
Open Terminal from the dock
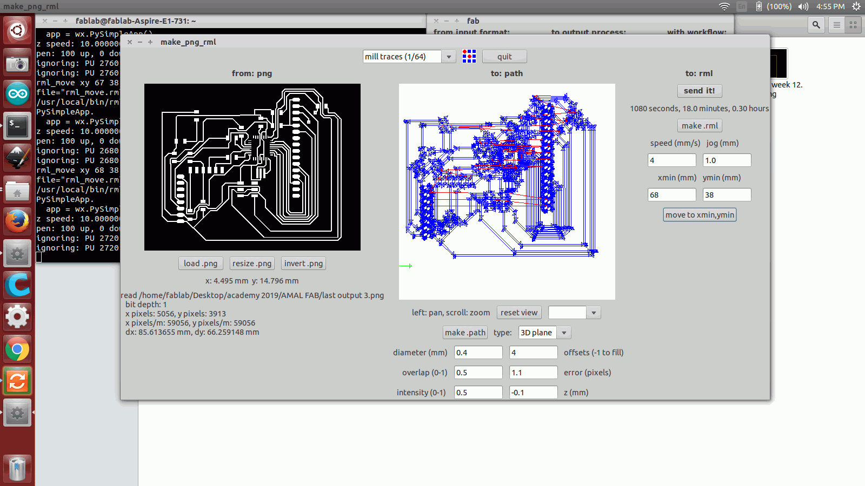coord(17,126)
